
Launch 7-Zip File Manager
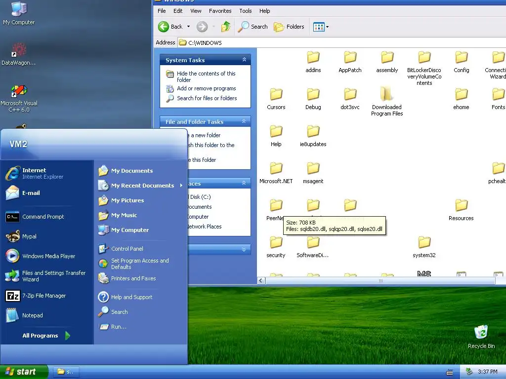point(36,296)
